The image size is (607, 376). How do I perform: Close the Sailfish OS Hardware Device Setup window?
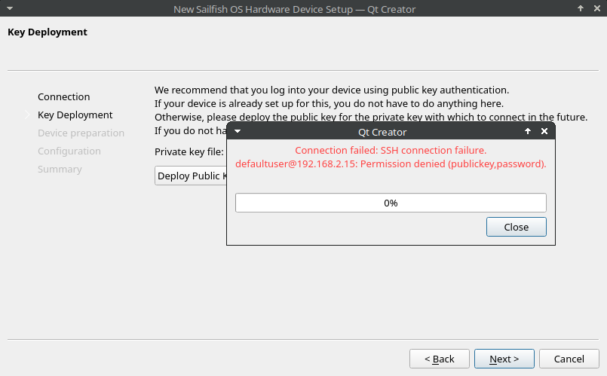[596, 9]
